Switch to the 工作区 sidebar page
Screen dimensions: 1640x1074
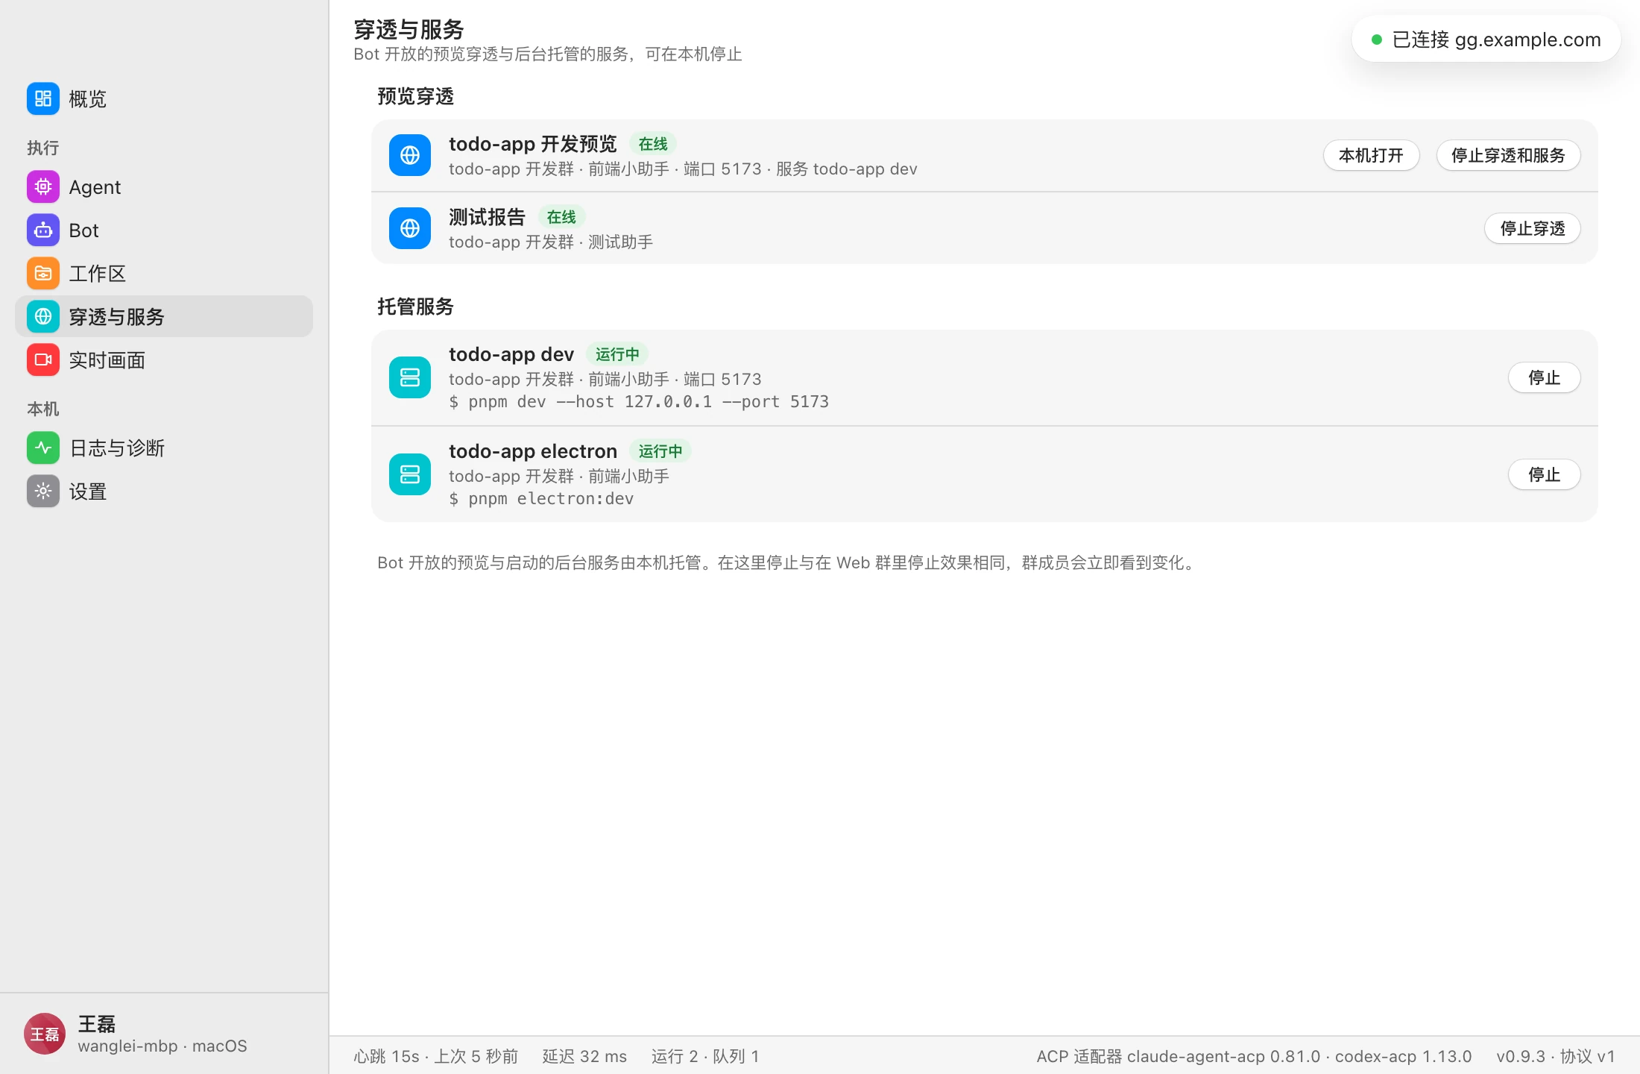click(164, 273)
